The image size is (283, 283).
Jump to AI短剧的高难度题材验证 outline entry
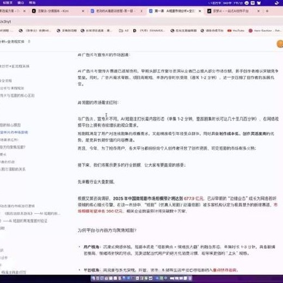pyautogui.click(x=24, y=221)
